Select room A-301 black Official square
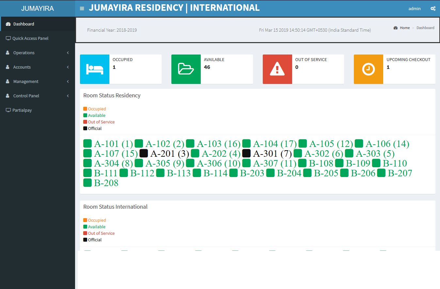 tap(246, 153)
